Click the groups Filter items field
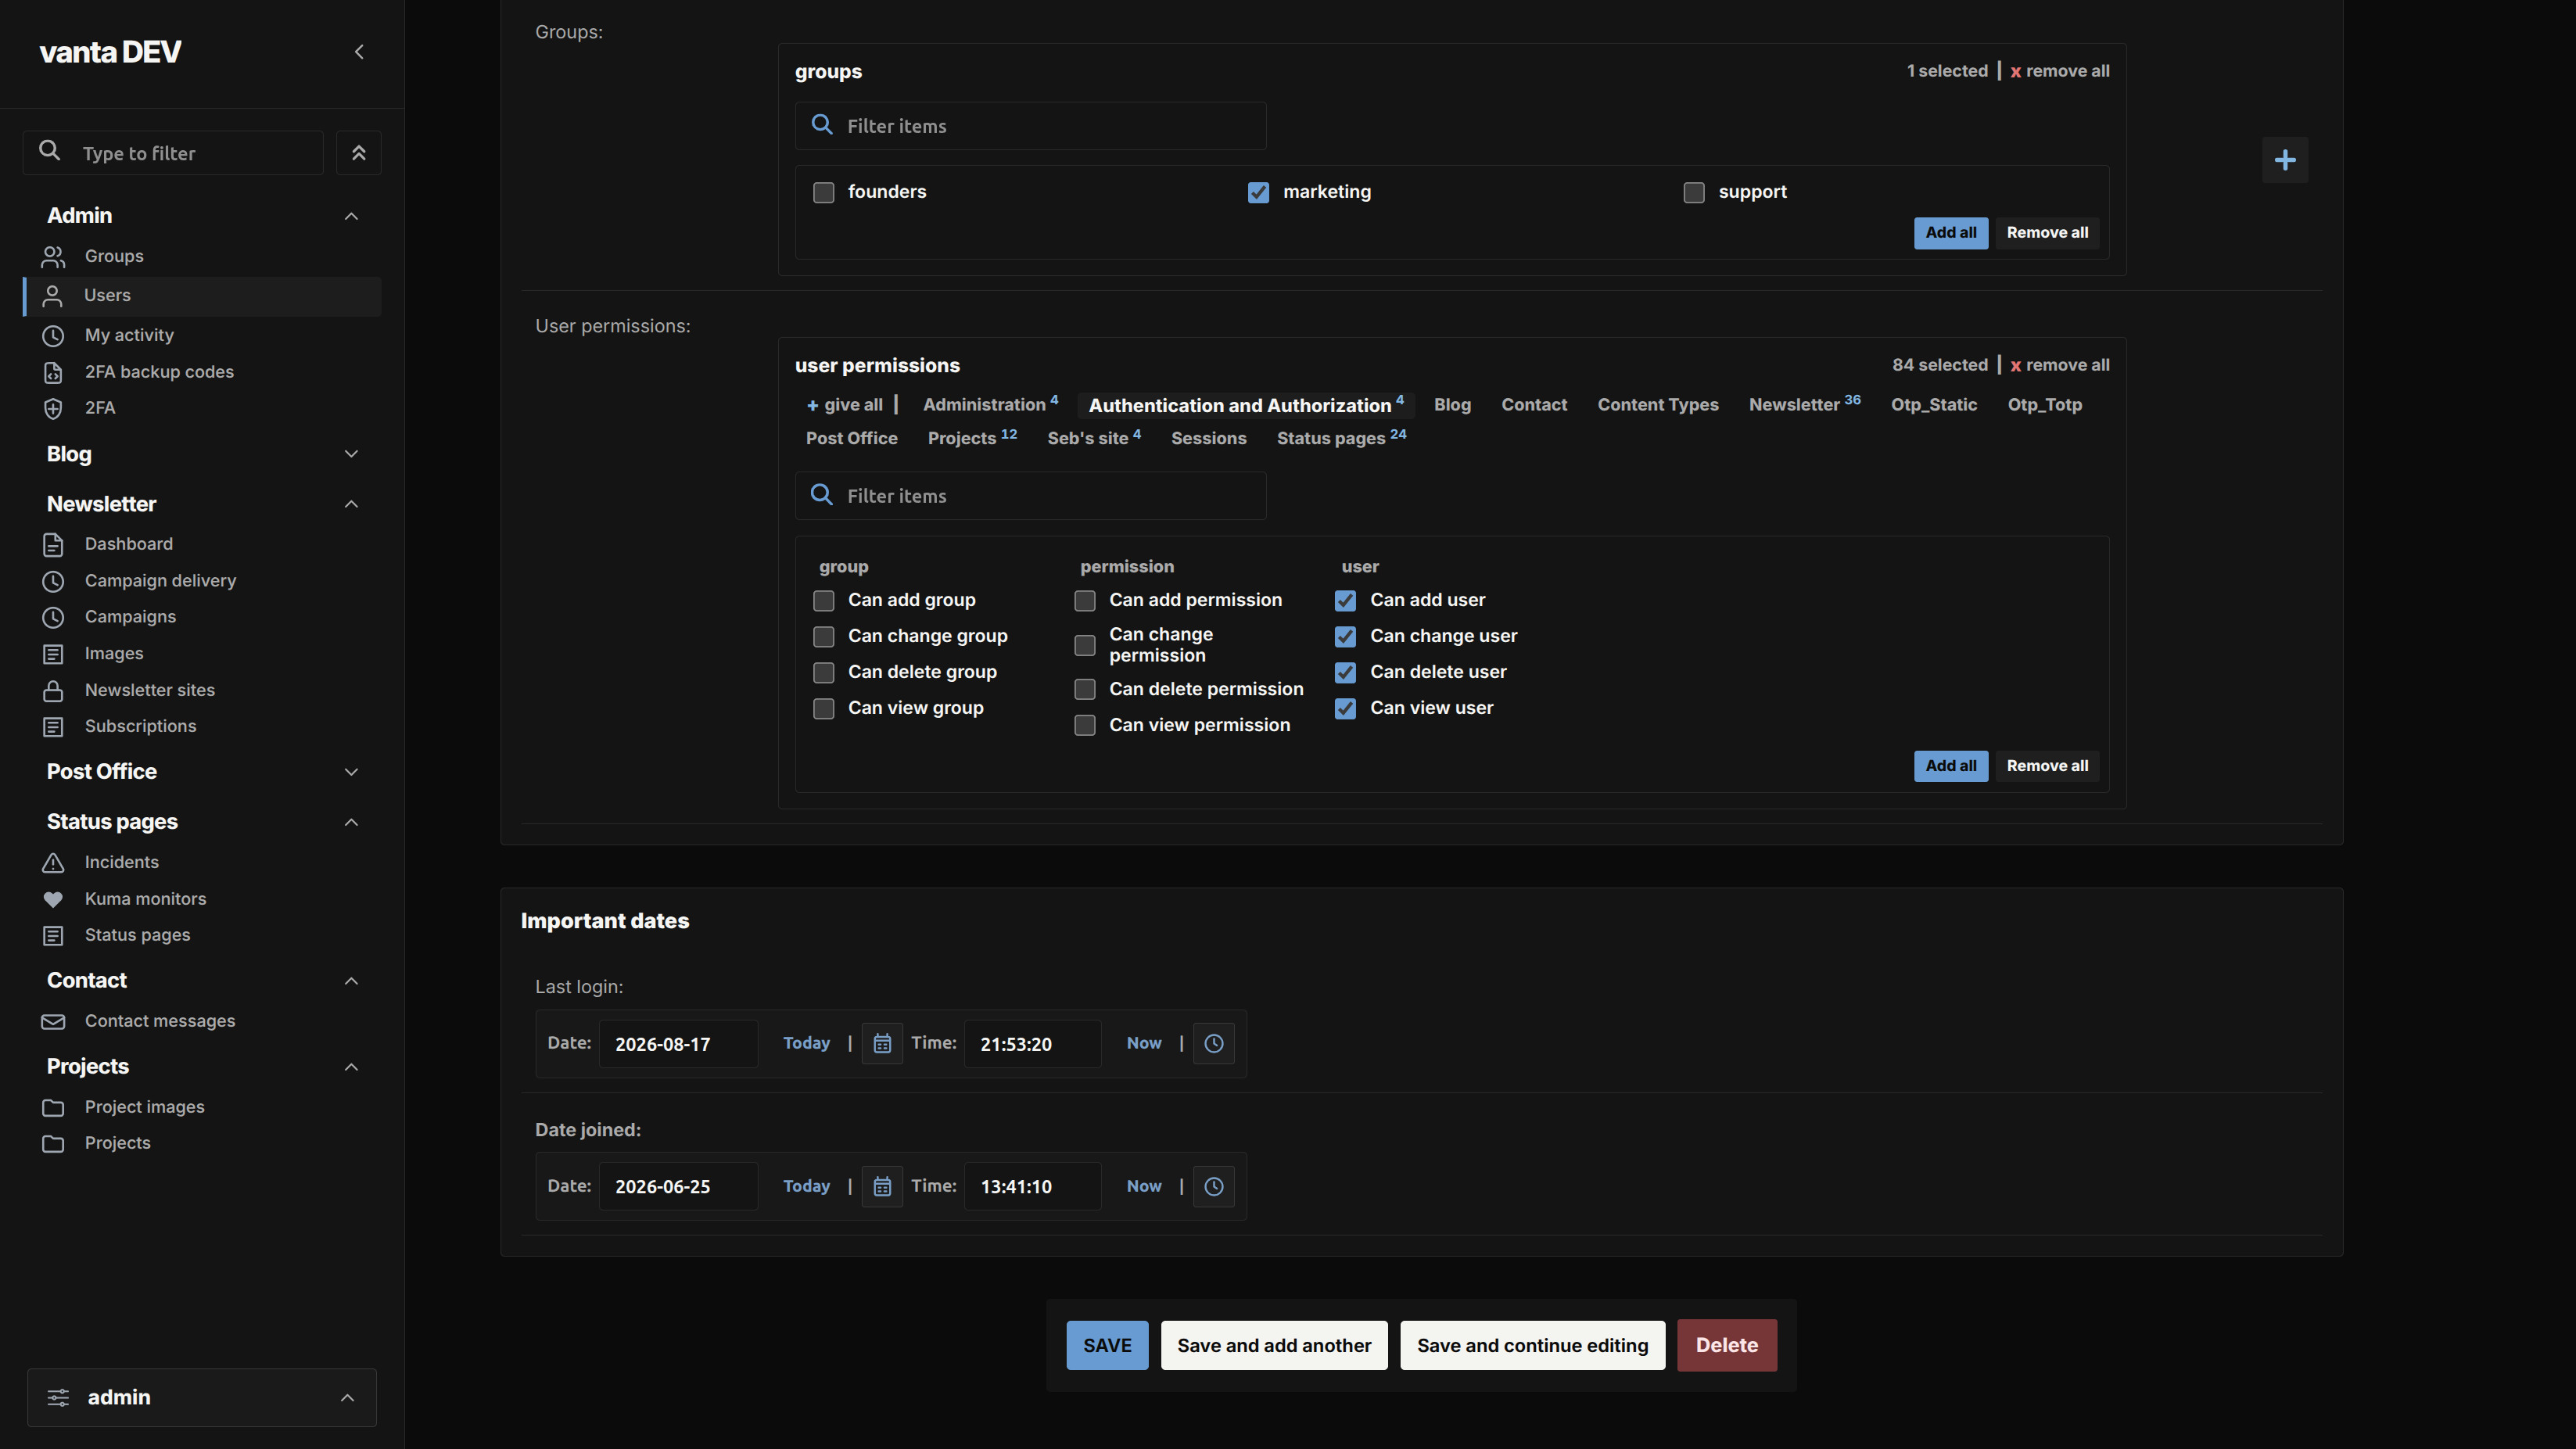Screen dimensions: 2576x1449 1030,126
